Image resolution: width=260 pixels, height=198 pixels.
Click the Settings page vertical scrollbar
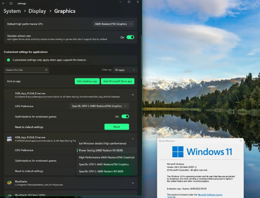click(141, 57)
